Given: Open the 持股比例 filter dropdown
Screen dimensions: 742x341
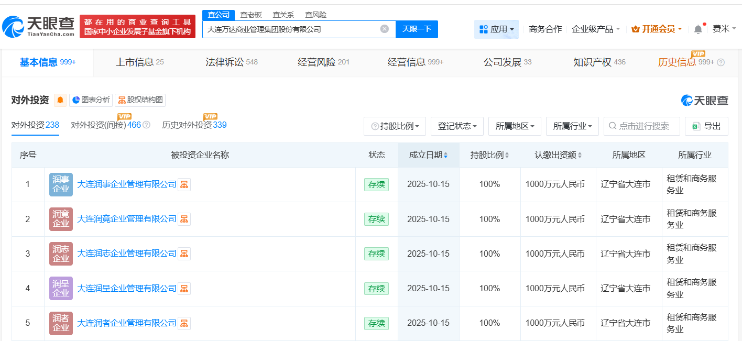Looking at the screenshot, I should (395, 126).
